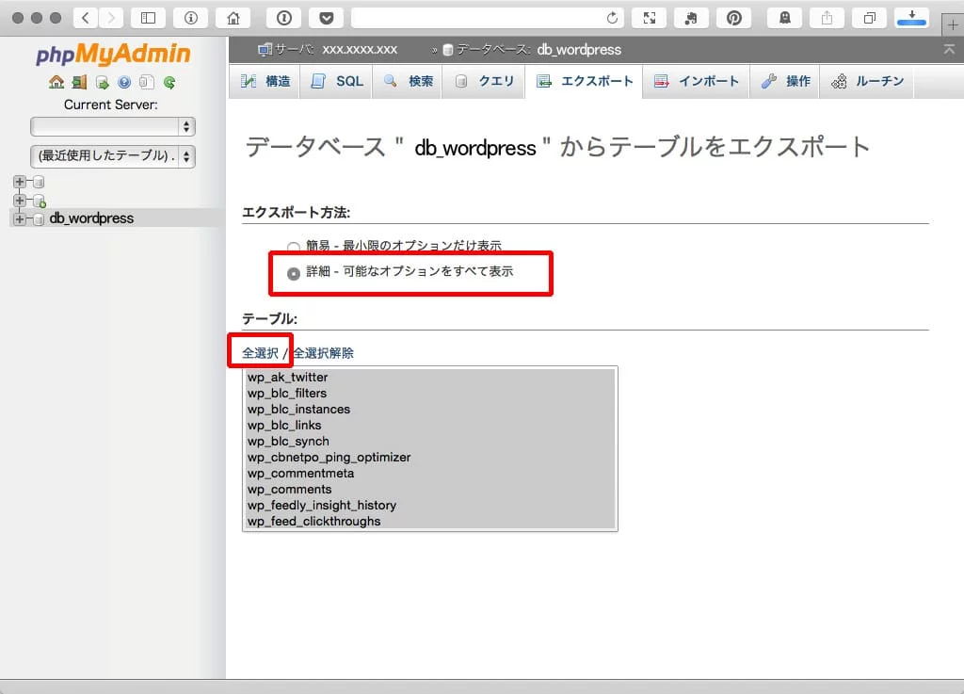
Task: Toggle the Safari sidebar button
Action: 148,18
